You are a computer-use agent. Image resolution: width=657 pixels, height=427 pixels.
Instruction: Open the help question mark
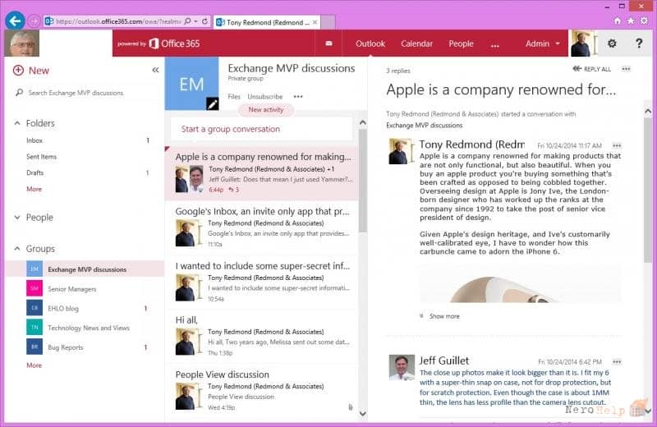pyautogui.click(x=639, y=44)
